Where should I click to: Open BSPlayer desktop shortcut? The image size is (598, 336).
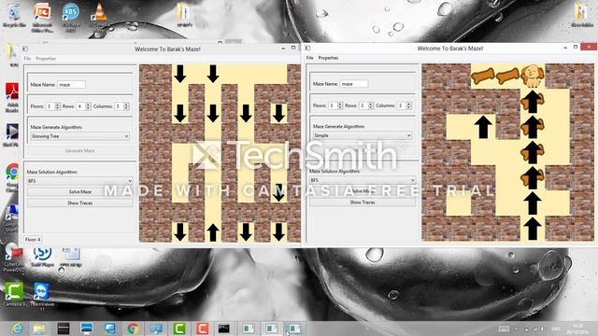[x=71, y=17]
